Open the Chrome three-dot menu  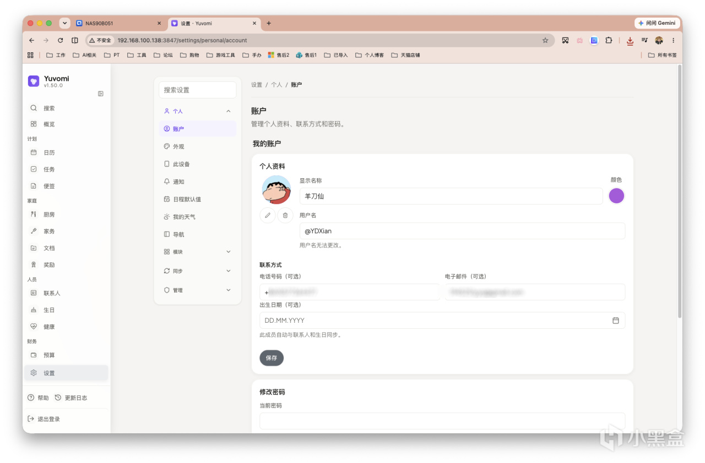coord(673,40)
